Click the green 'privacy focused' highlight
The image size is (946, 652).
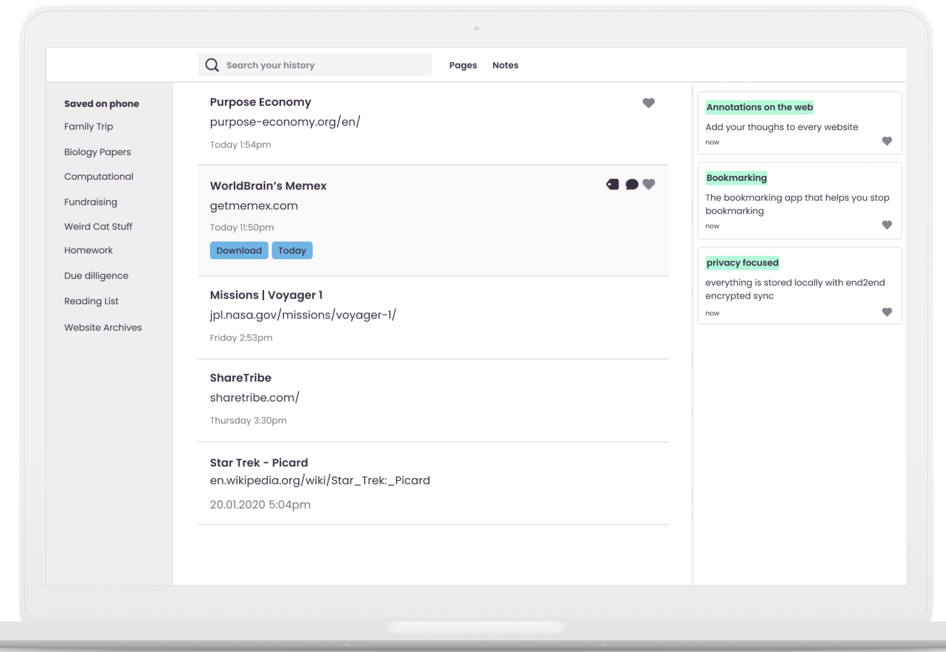pos(742,263)
